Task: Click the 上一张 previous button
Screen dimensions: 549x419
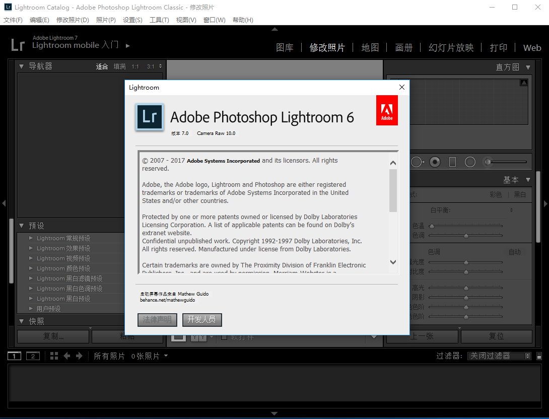Action: 422,336
